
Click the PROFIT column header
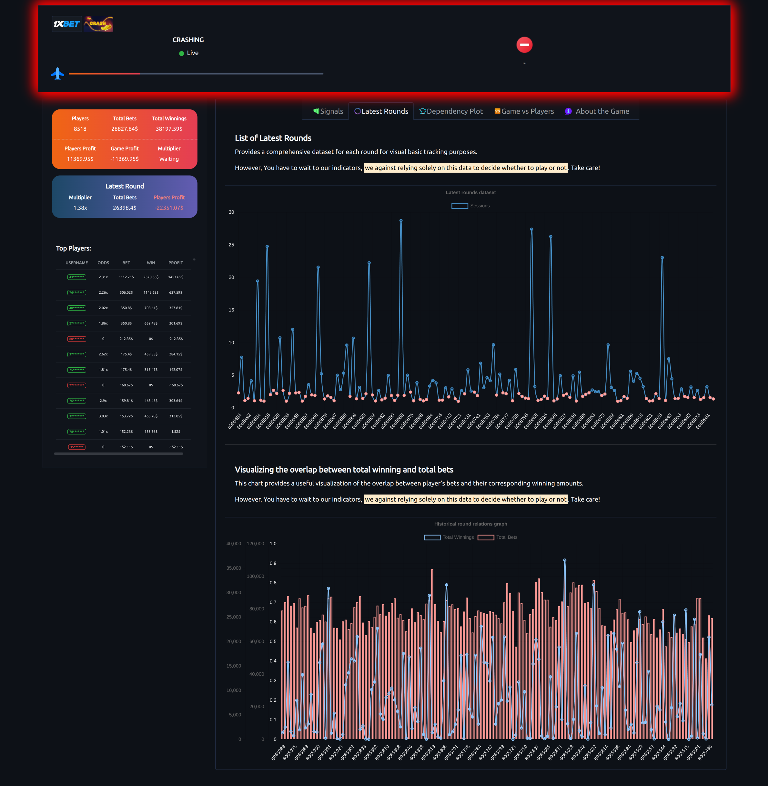tap(176, 263)
